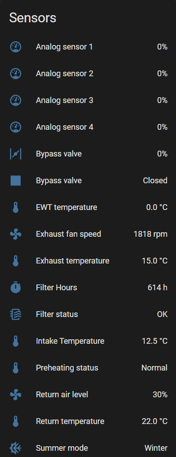Click the Analog sensor 4 label
Viewport: 176px width, 457px height.
coord(64,127)
